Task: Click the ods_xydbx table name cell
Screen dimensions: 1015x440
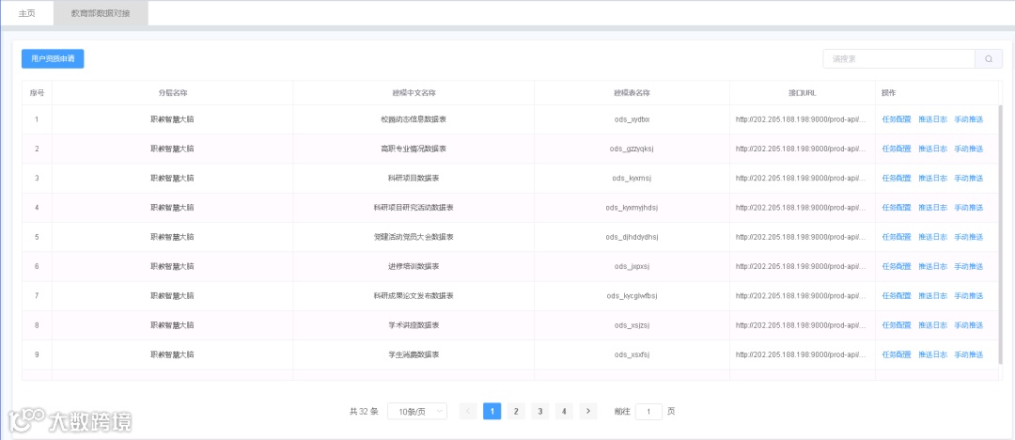Action: click(632, 119)
